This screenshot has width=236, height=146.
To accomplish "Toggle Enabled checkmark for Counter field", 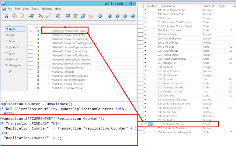I will pos(145,18).
